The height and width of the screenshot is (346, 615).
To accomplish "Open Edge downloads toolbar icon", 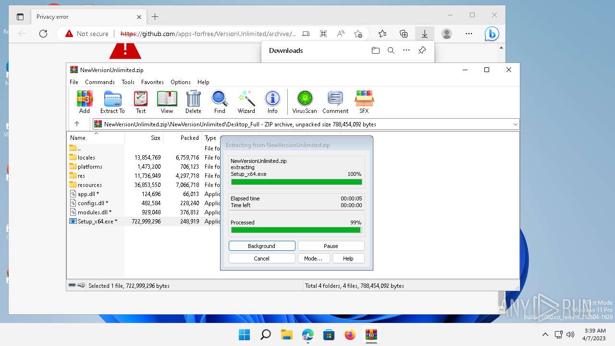I will coord(425,34).
